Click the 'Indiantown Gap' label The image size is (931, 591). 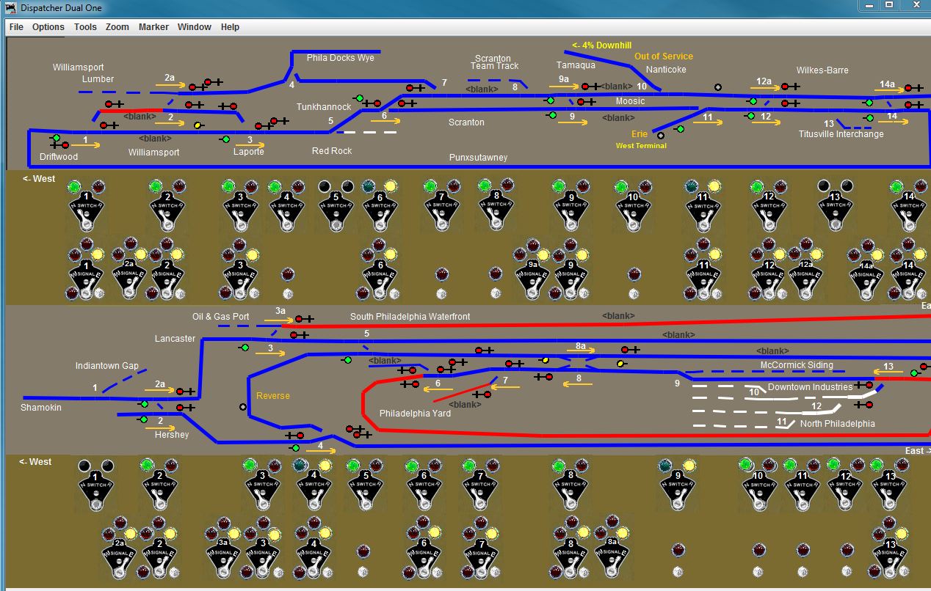(107, 366)
